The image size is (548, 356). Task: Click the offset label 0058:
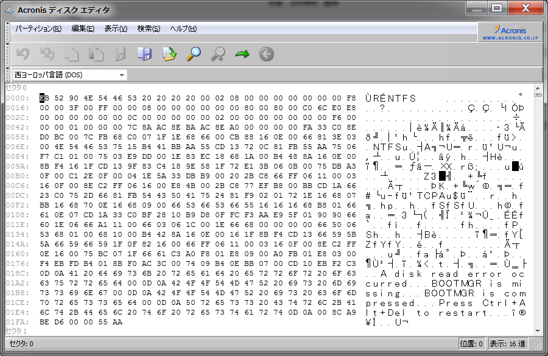pos(18,137)
